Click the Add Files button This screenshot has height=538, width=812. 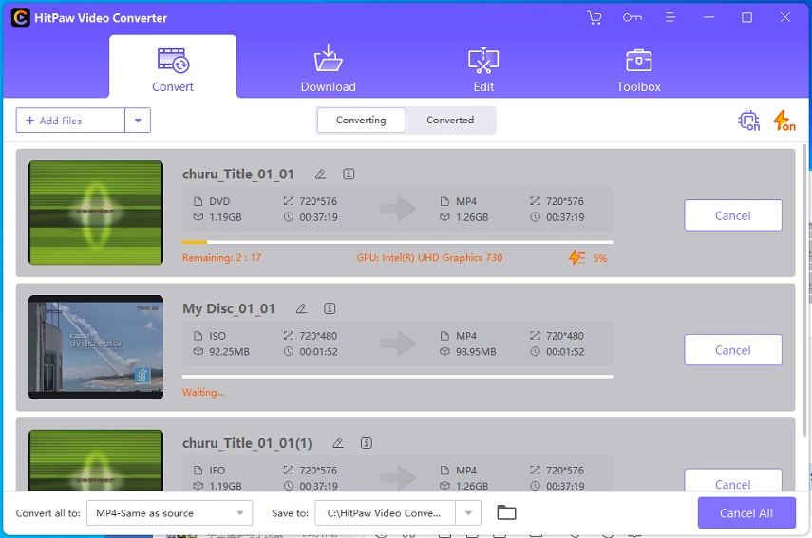coord(70,121)
